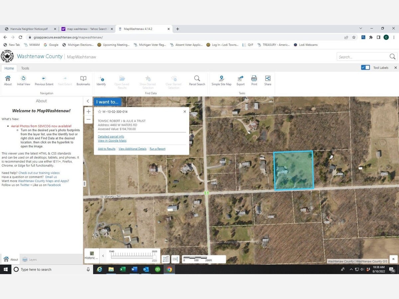Click the Export map icon
This screenshot has width=399, height=299.
pos(240,79)
